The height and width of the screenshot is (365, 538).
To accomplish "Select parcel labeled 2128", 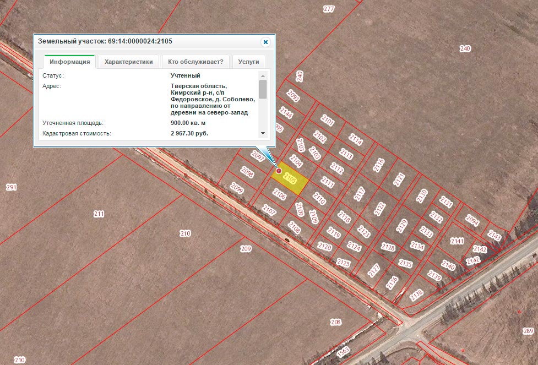I will (x=388, y=247).
